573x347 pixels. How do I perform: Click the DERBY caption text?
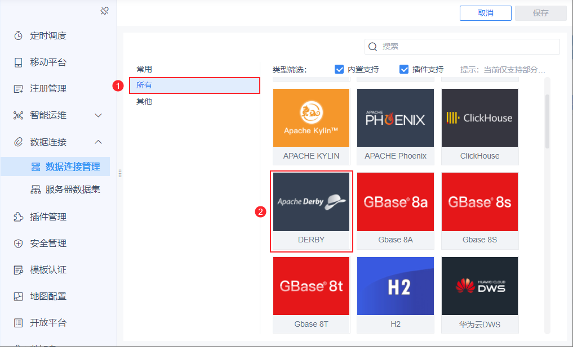click(312, 240)
